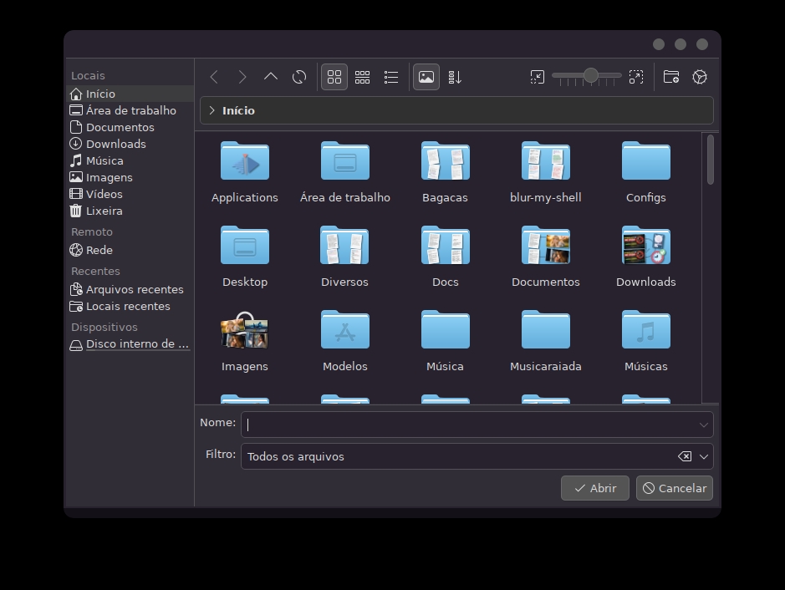Adjust the icon size slider
Screen dimensions: 785x590
tap(590, 76)
